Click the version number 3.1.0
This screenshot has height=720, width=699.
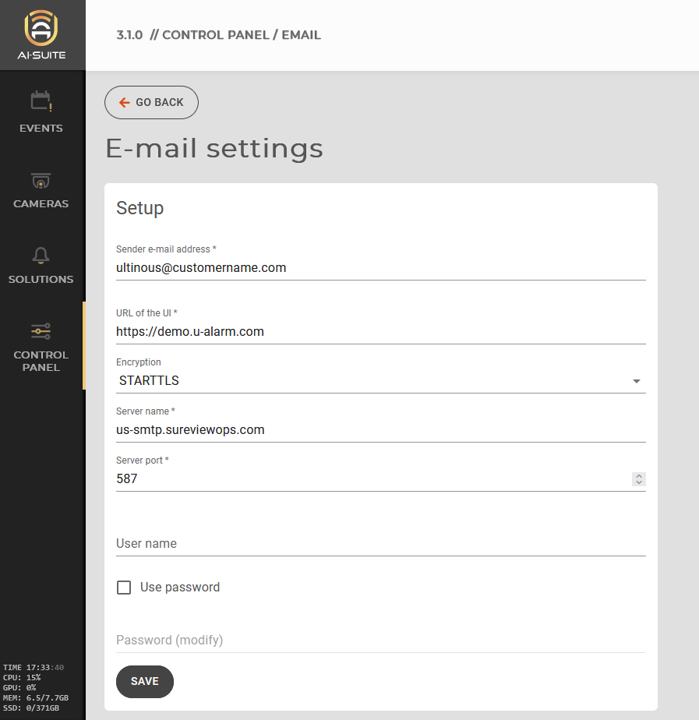click(129, 35)
